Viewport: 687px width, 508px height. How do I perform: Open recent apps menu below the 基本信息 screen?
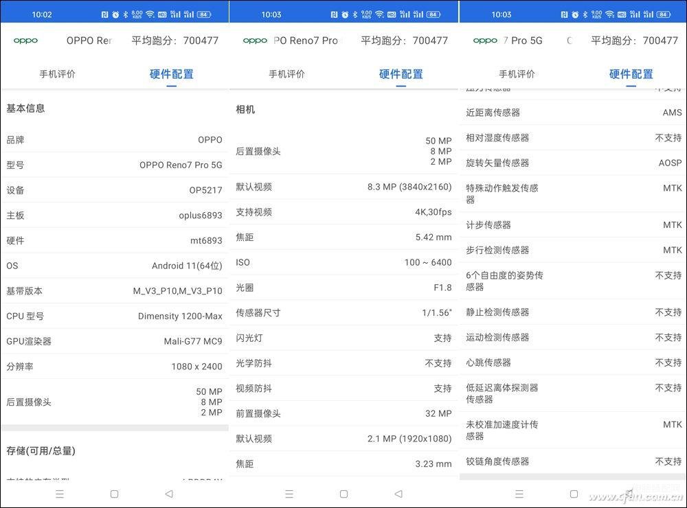tap(60, 494)
